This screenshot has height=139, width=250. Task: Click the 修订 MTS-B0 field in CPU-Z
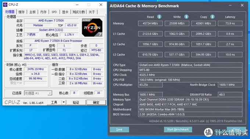click(96, 50)
